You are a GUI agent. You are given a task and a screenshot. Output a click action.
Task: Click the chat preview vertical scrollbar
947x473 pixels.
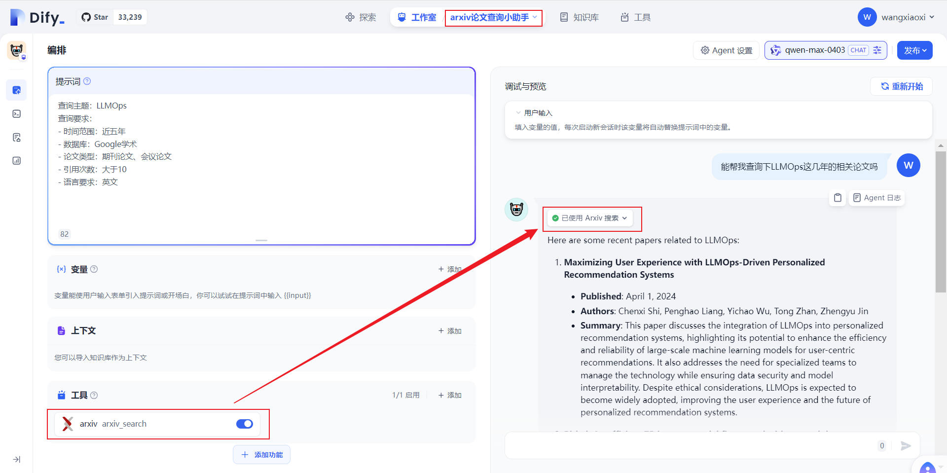(x=941, y=222)
